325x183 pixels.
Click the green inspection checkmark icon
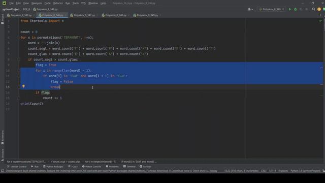(320, 21)
